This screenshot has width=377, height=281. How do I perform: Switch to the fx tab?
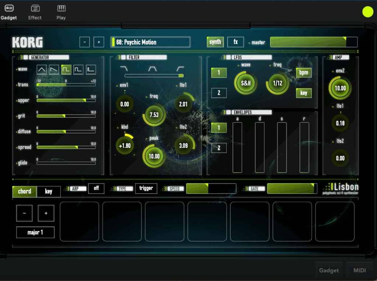pyautogui.click(x=235, y=42)
